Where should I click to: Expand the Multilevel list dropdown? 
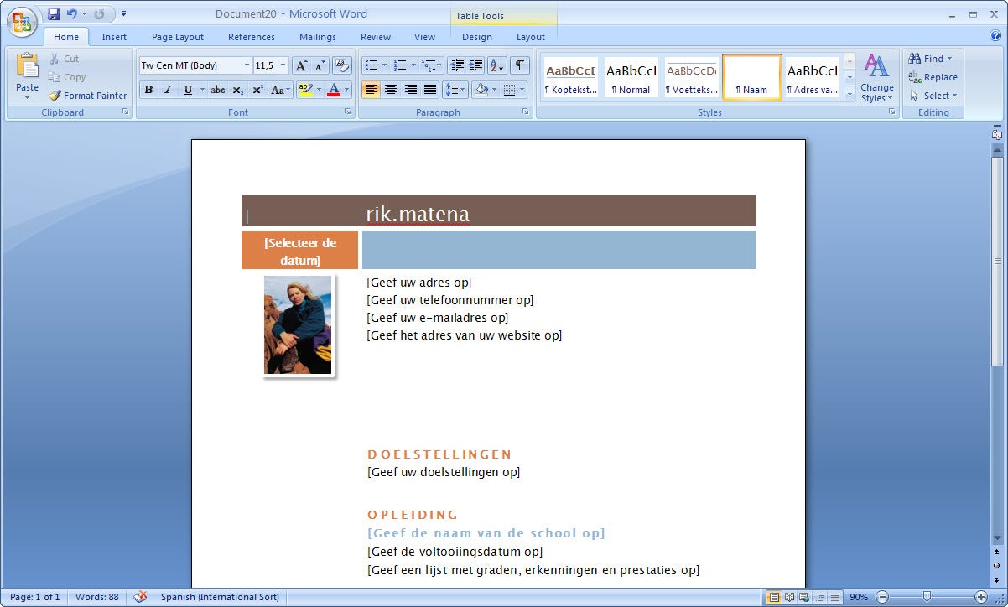(440, 65)
